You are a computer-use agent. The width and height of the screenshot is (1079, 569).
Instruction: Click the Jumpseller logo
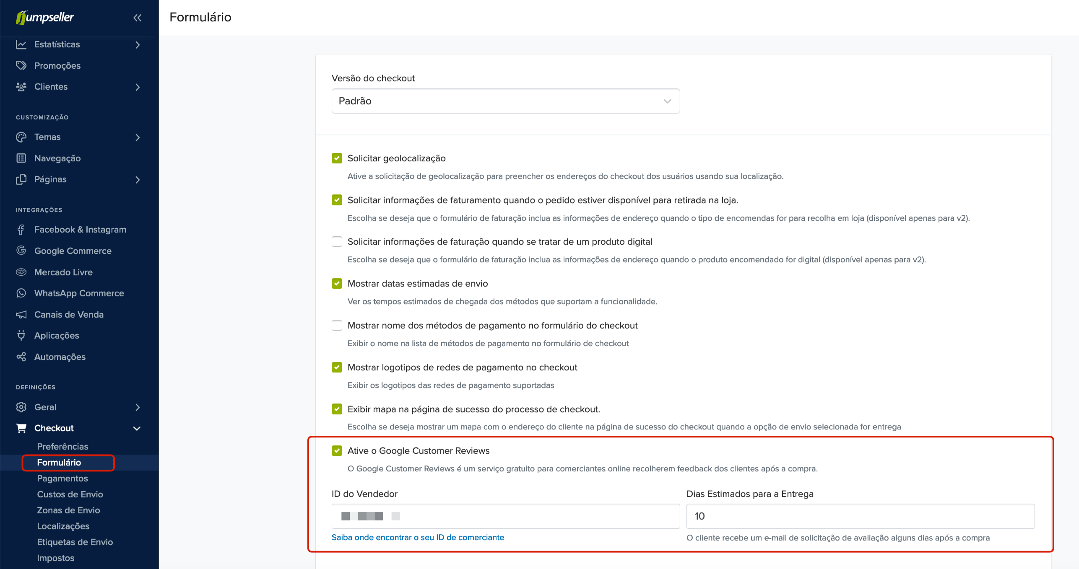tap(45, 17)
